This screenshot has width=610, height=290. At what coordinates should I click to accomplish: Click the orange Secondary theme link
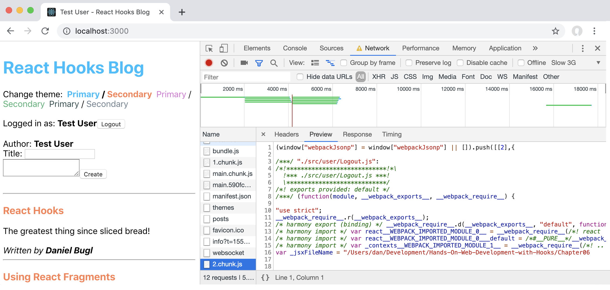[x=129, y=94]
